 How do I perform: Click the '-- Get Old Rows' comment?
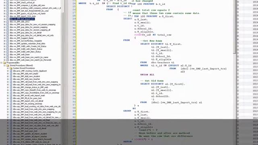click(x=152, y=81)
